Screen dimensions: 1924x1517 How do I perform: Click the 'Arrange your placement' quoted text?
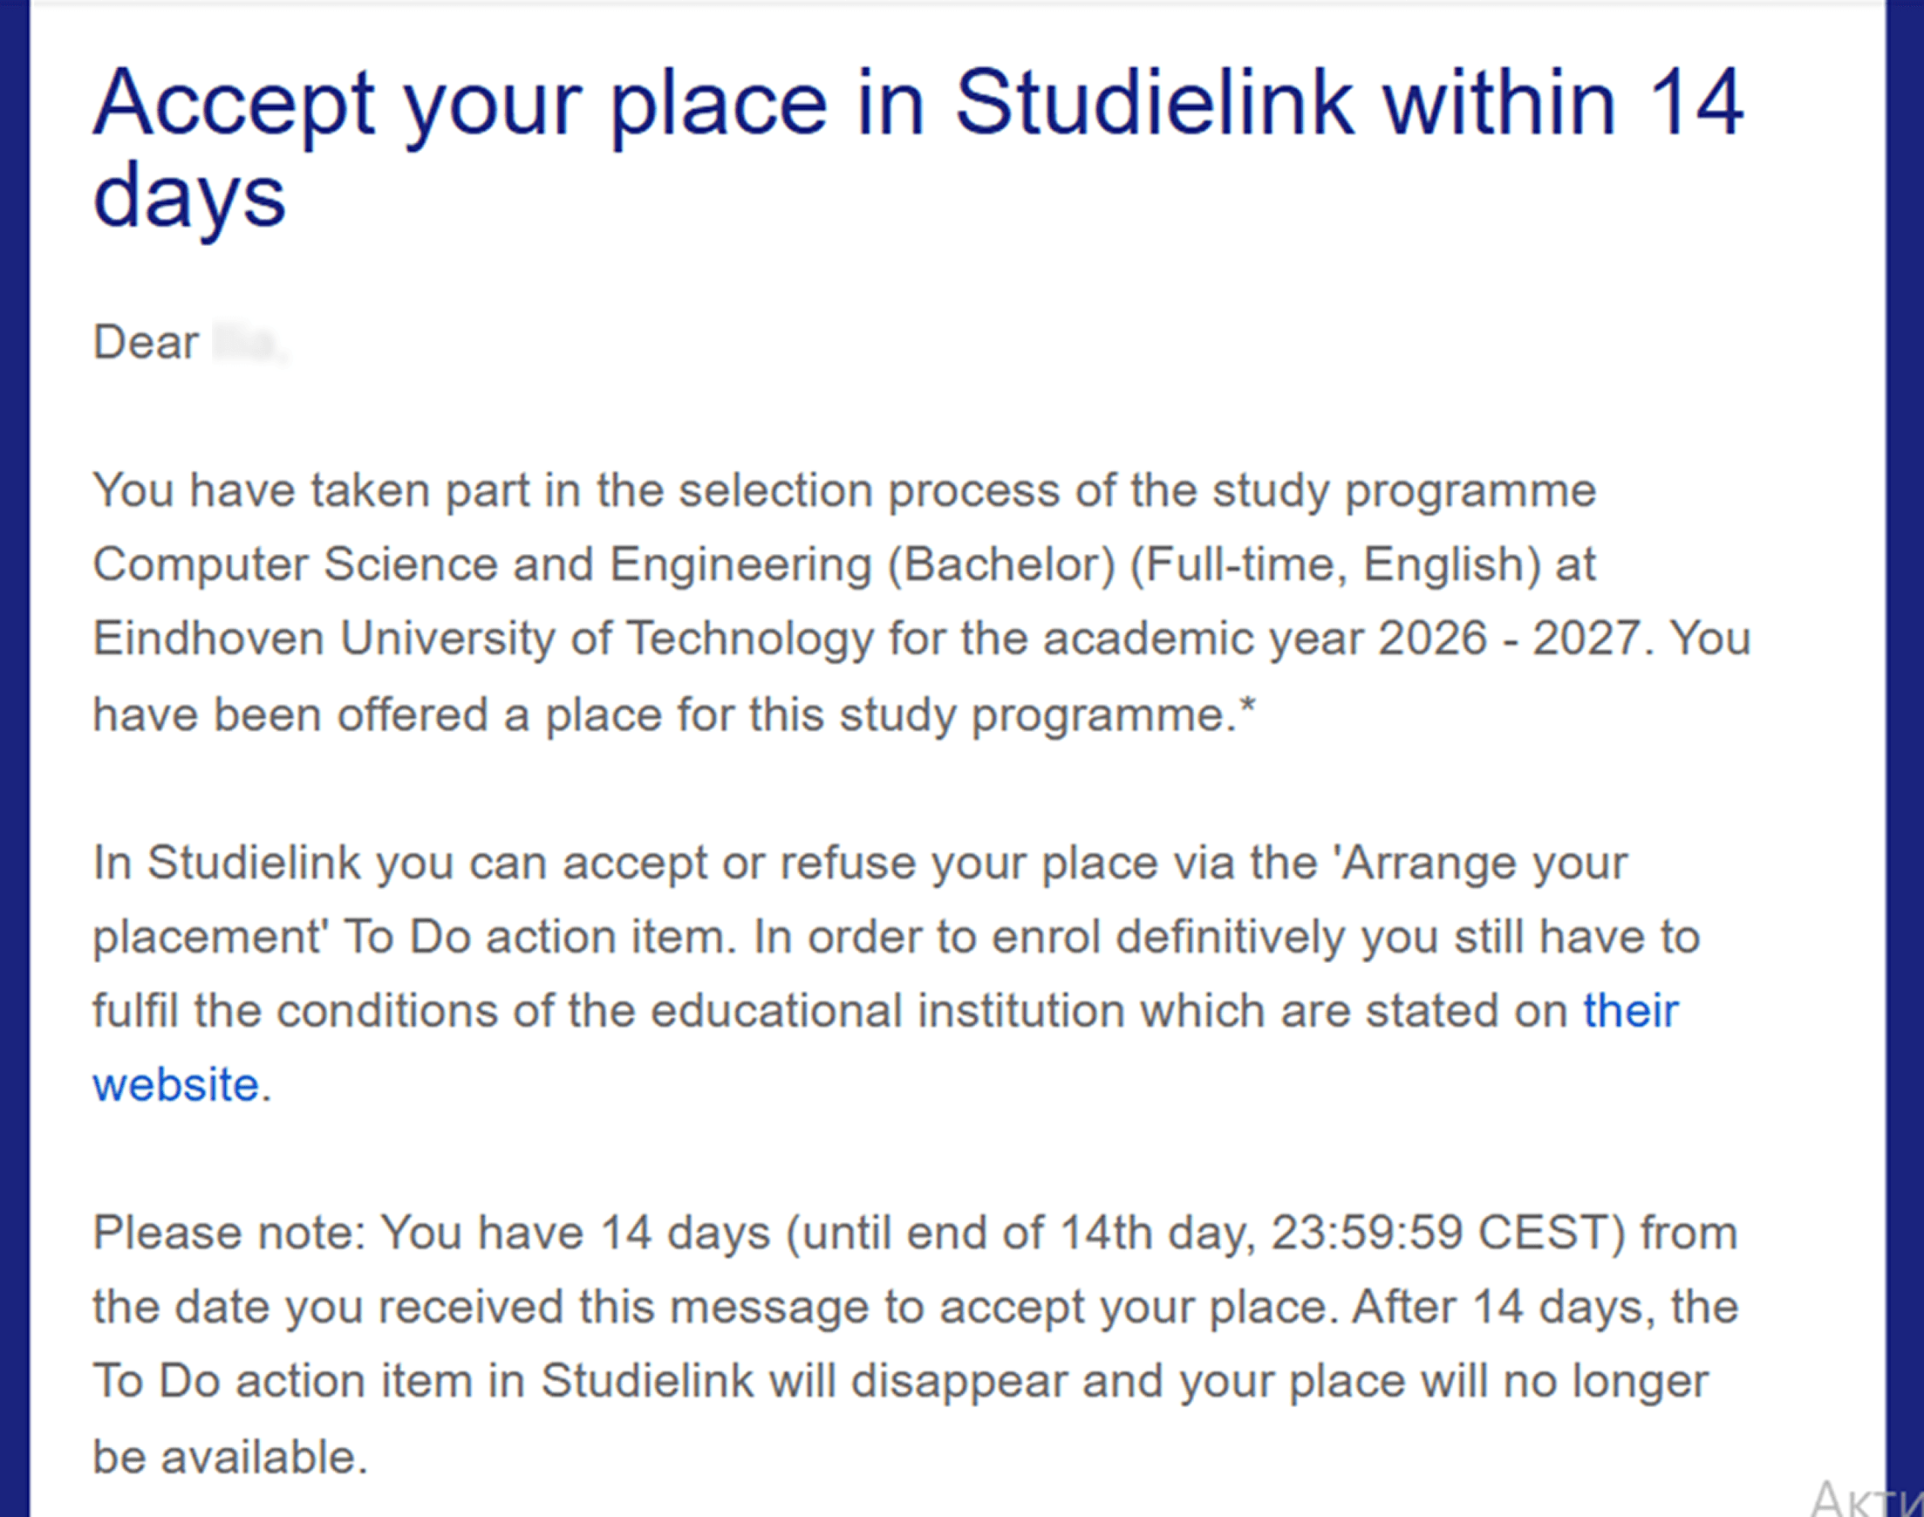click(861, 899)
